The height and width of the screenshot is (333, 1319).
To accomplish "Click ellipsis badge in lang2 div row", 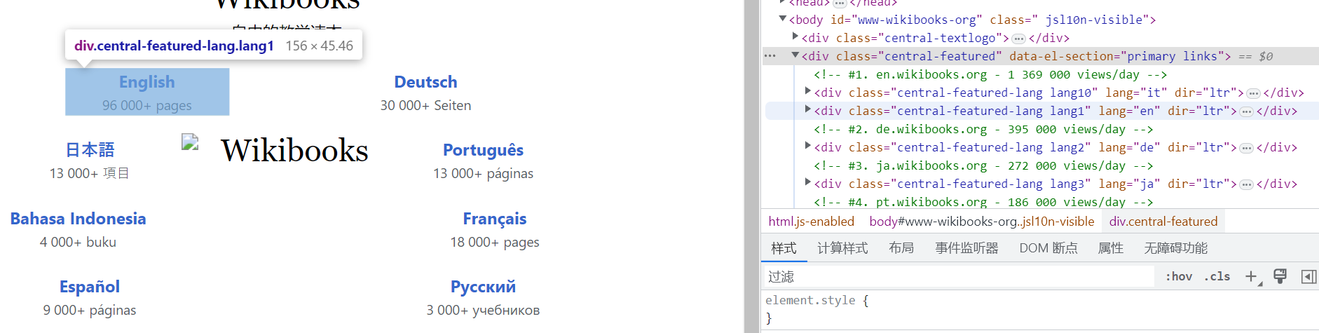I will (1246, 148).
